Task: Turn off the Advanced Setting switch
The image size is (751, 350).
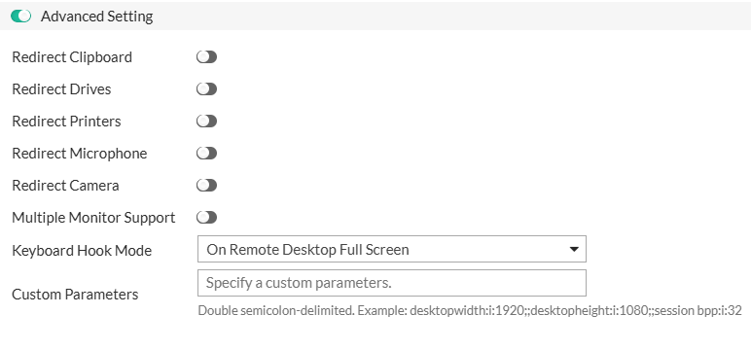Action: 21,17
